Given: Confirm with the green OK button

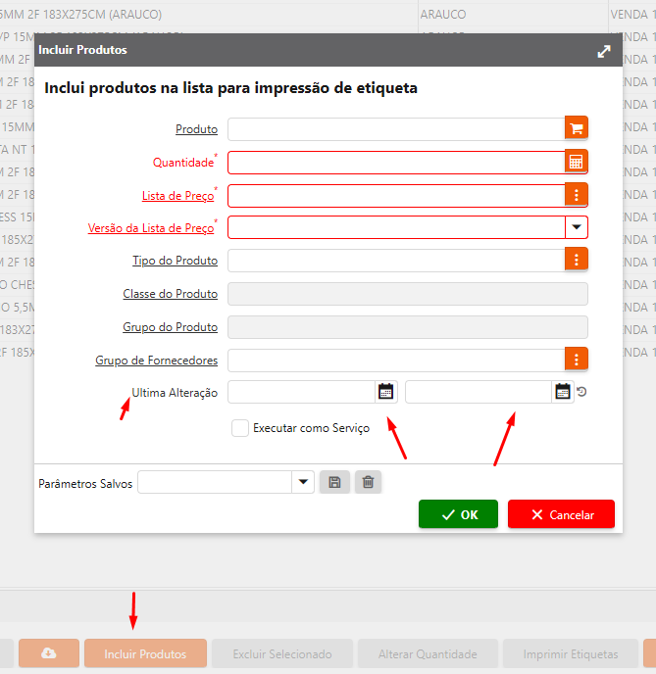Looking at the screenshot, I should click(458, 514).
